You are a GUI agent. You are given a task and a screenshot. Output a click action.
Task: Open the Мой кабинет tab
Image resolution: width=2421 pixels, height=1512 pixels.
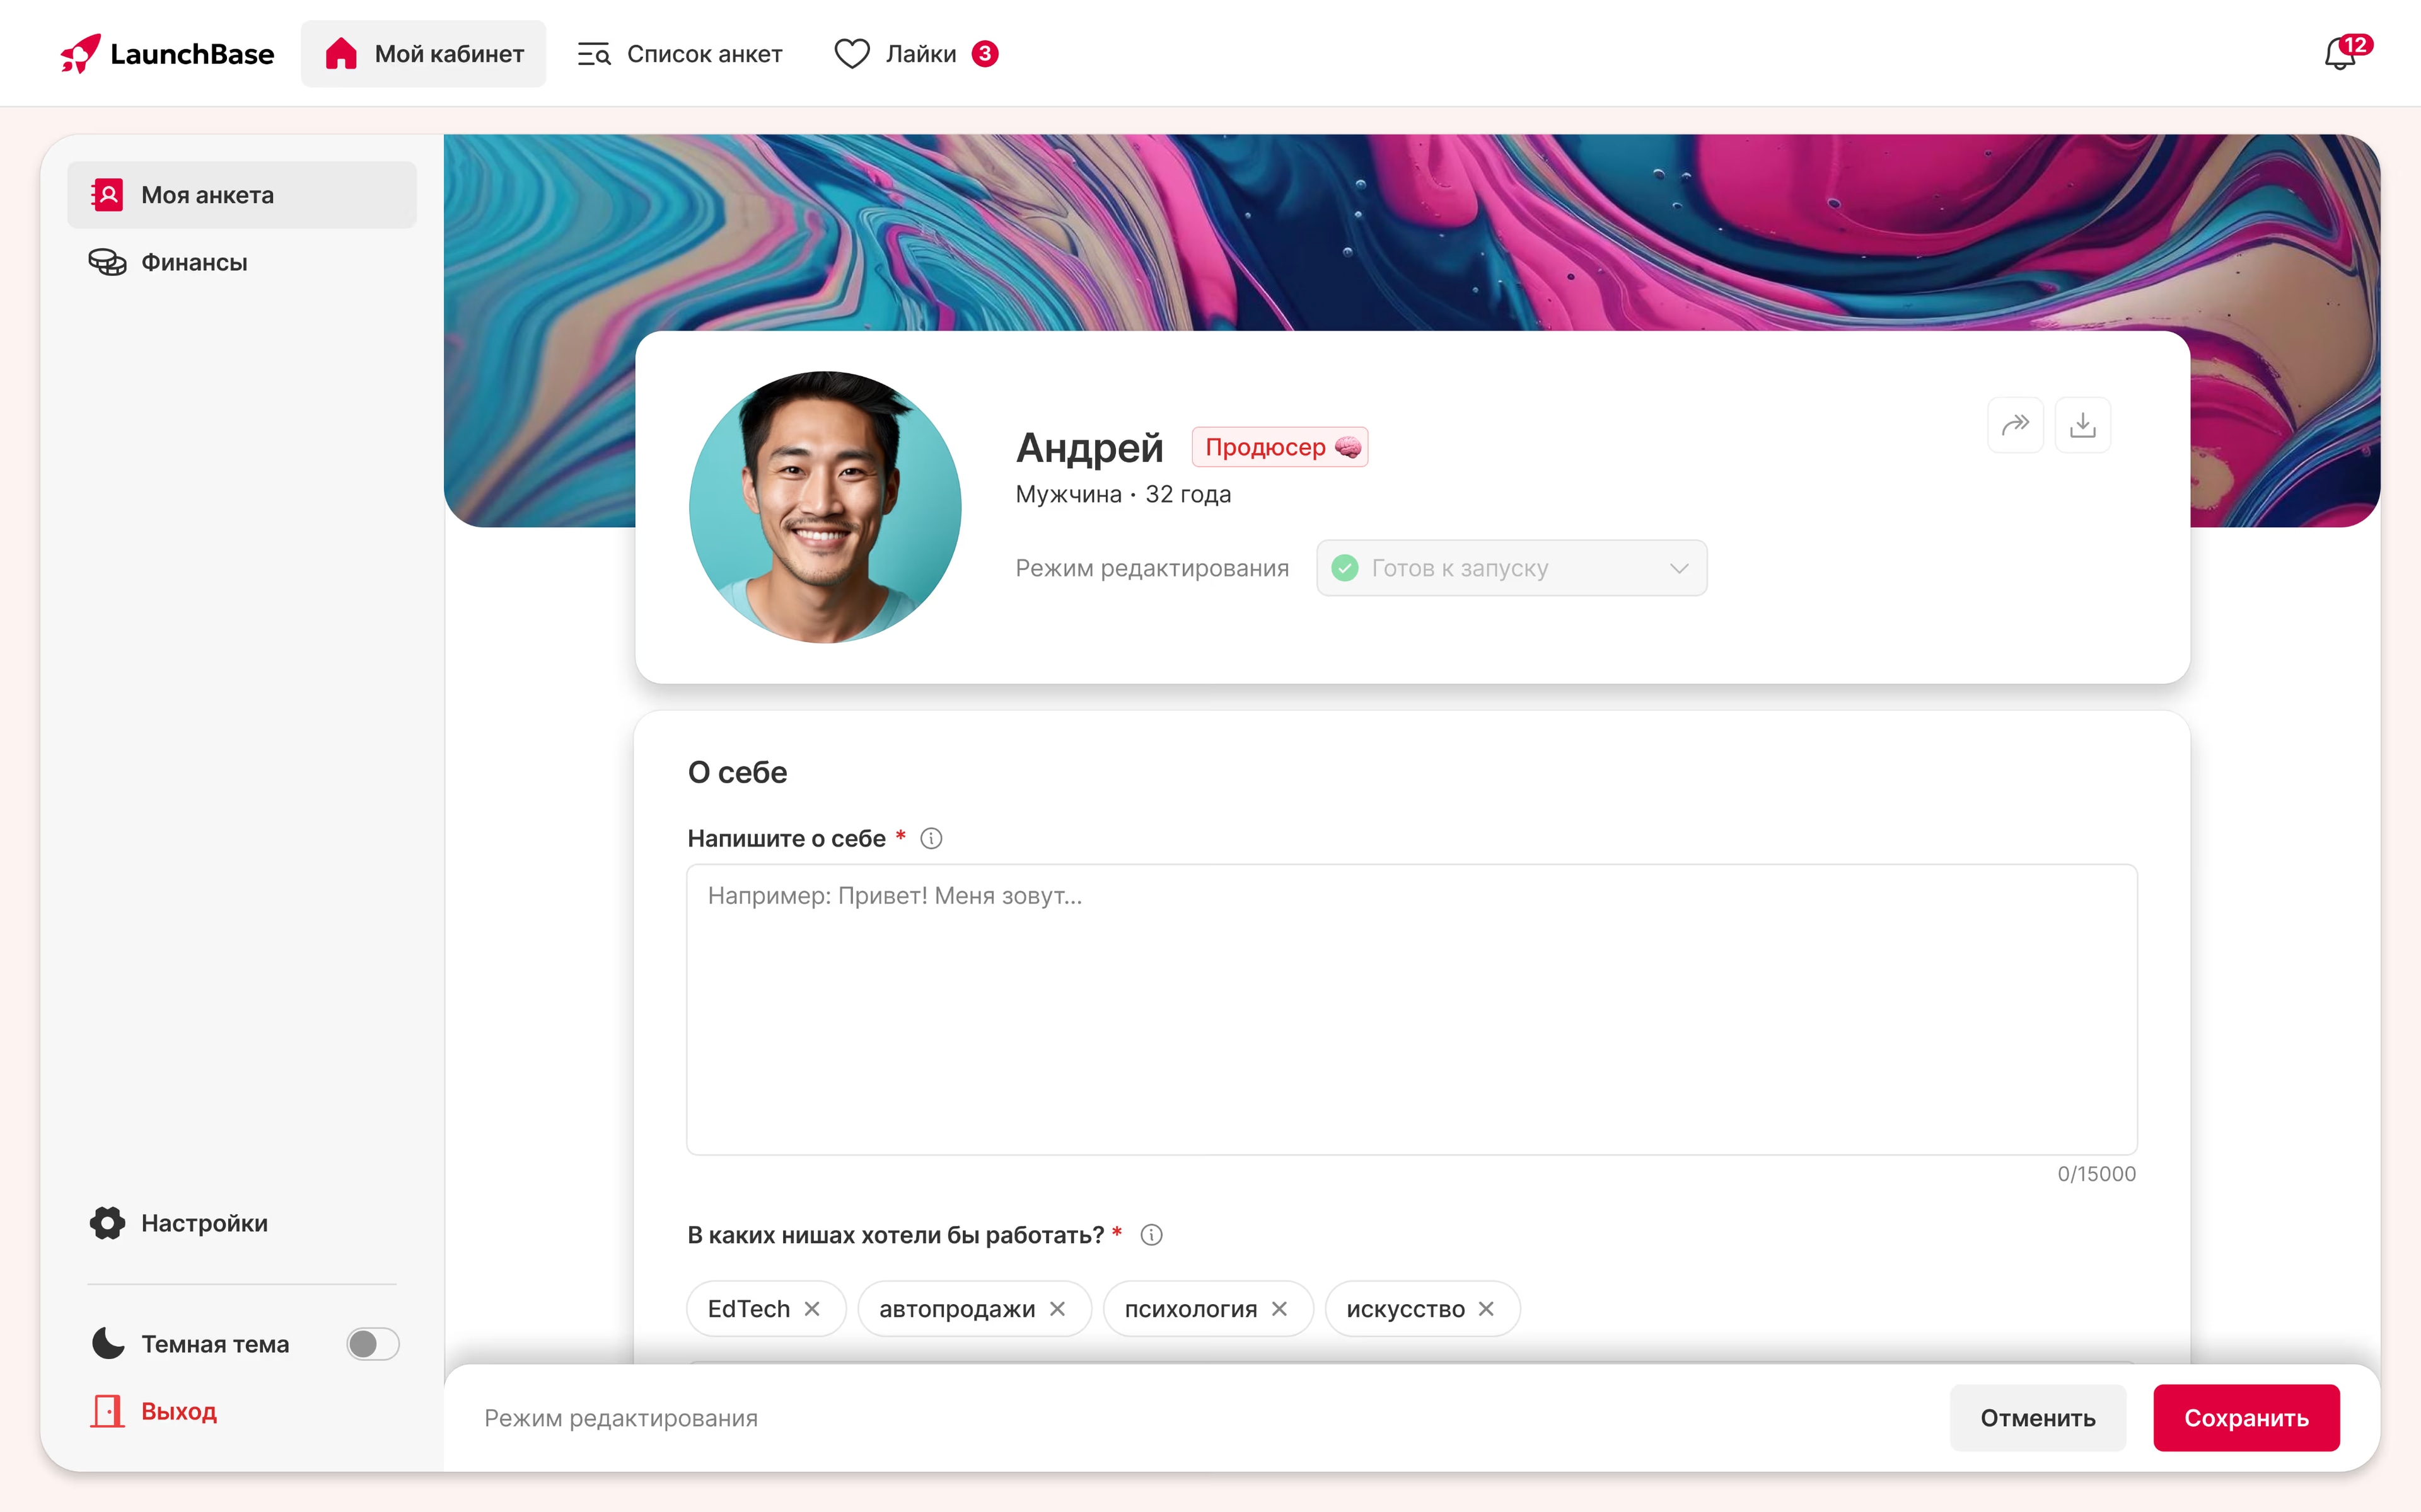click(x=424, y=54)
